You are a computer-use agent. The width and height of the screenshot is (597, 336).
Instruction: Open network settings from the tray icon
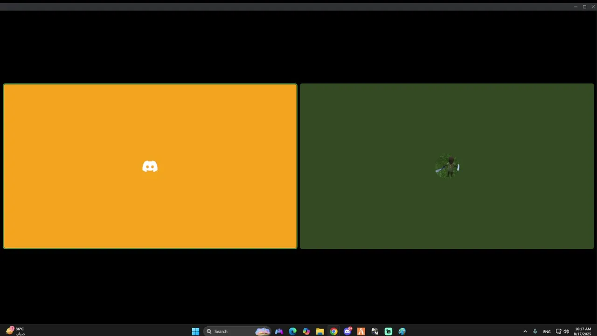[558, 332]
